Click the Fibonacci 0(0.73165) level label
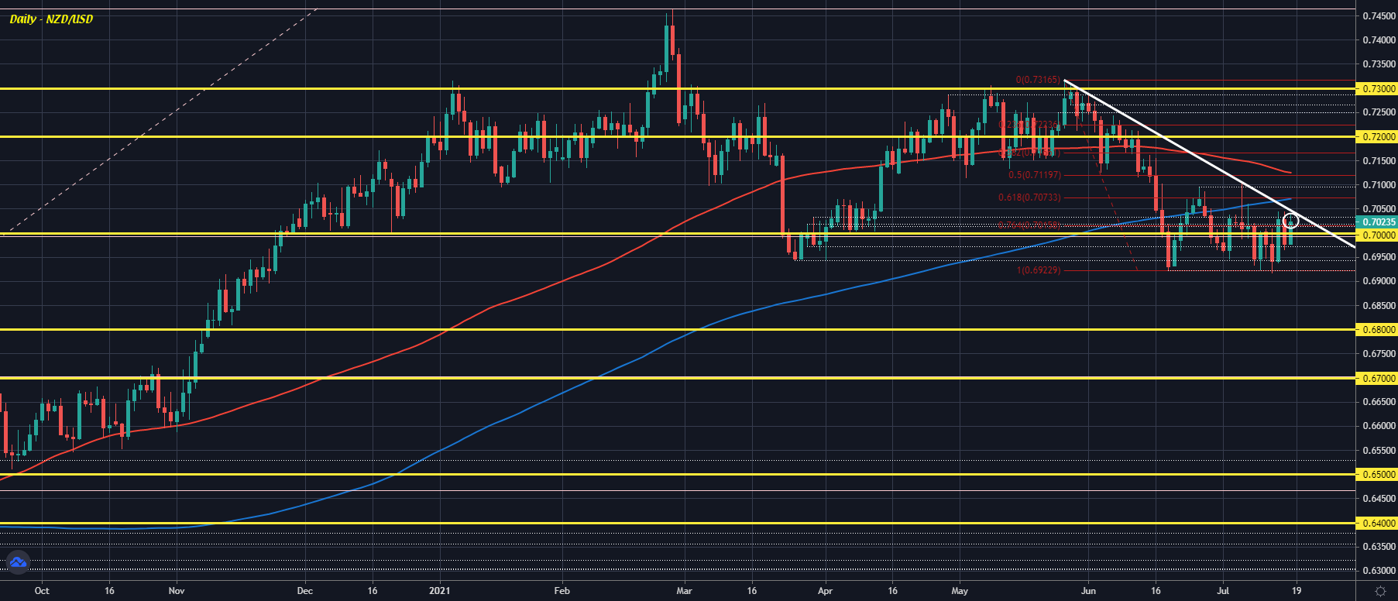1398x601 pixels. [1038, 80]
